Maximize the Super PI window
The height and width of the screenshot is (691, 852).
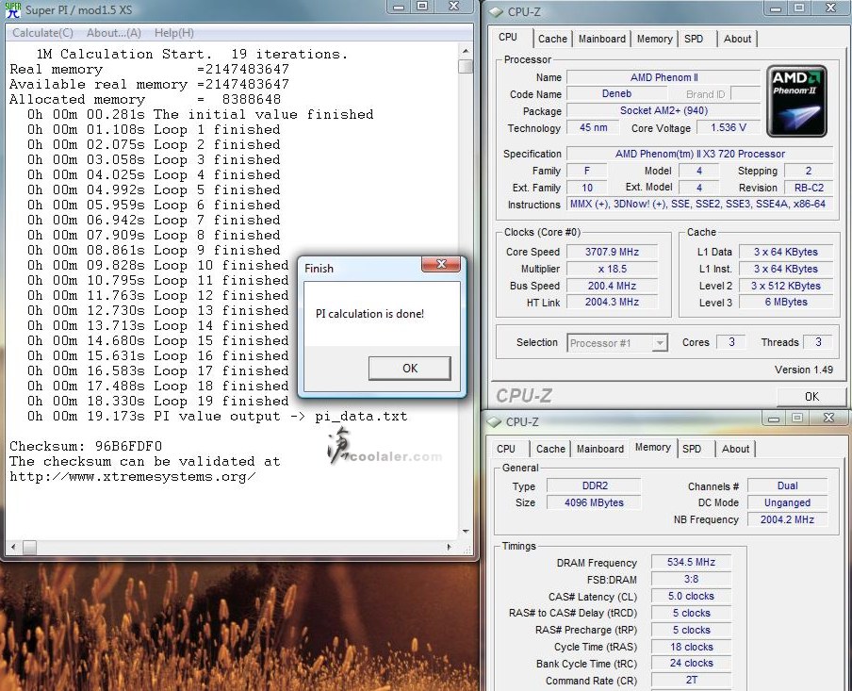pos(422,7)
